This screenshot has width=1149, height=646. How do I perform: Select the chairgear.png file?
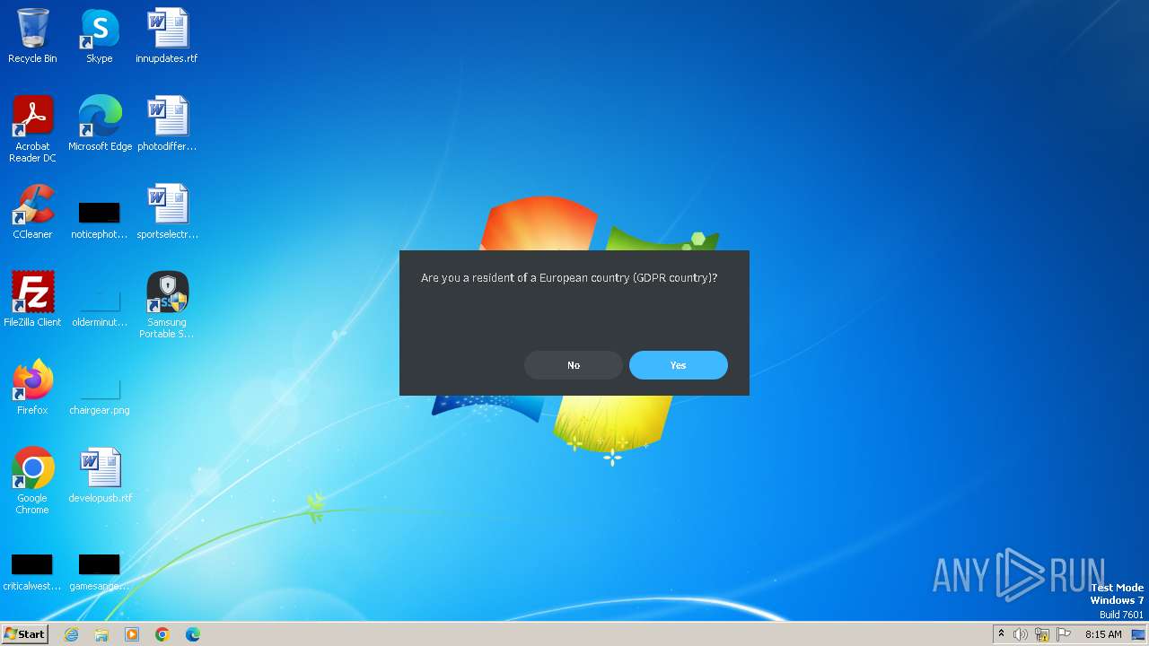(x=100, y=395)
